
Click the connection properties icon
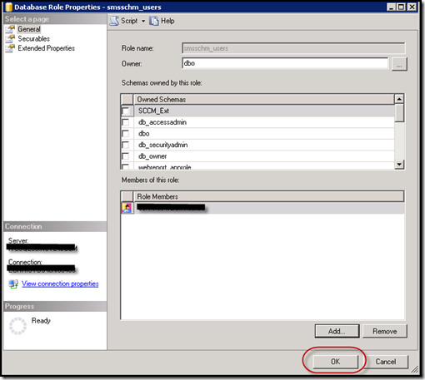[x=13, y=284]
